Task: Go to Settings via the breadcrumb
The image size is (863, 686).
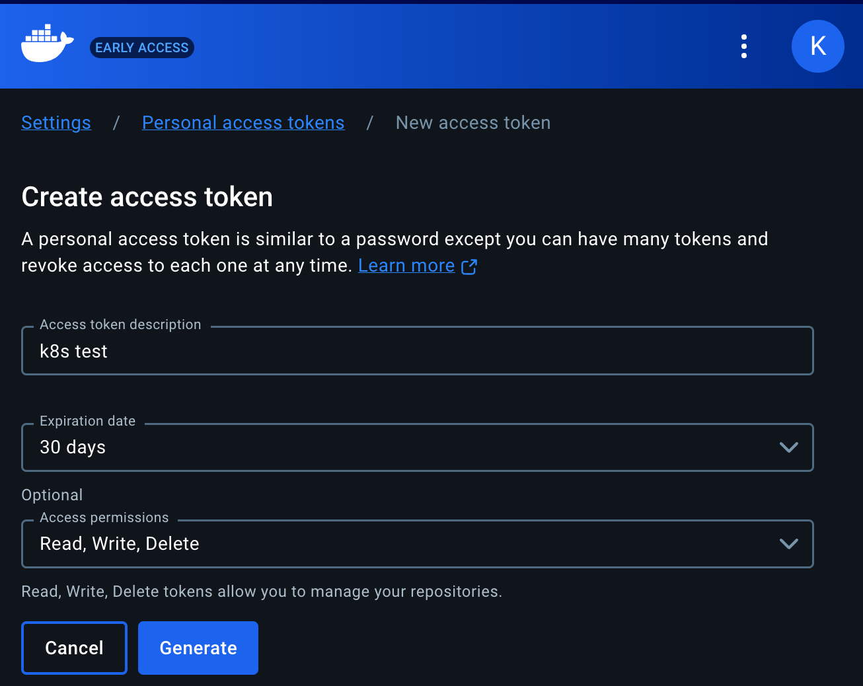Action: coord(56,123)
